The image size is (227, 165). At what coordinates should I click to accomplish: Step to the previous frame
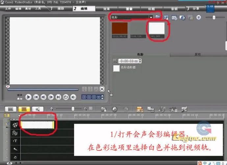43,97
